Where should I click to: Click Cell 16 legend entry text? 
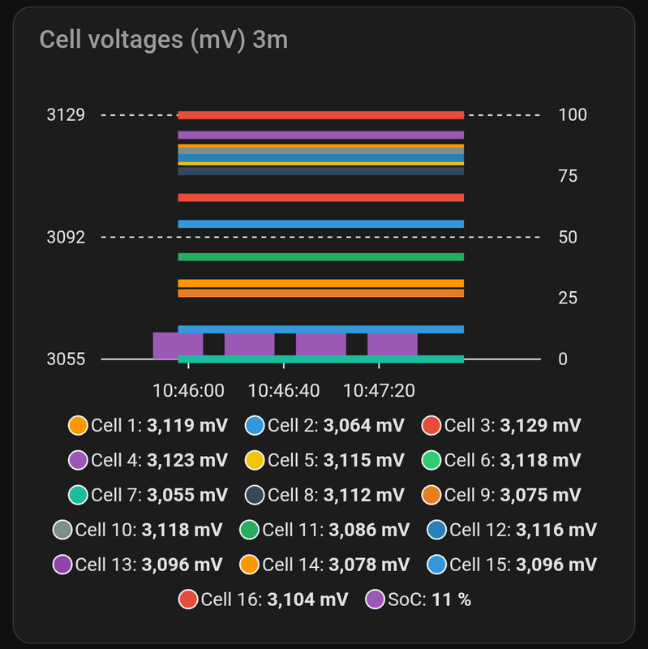click(274, 600)
